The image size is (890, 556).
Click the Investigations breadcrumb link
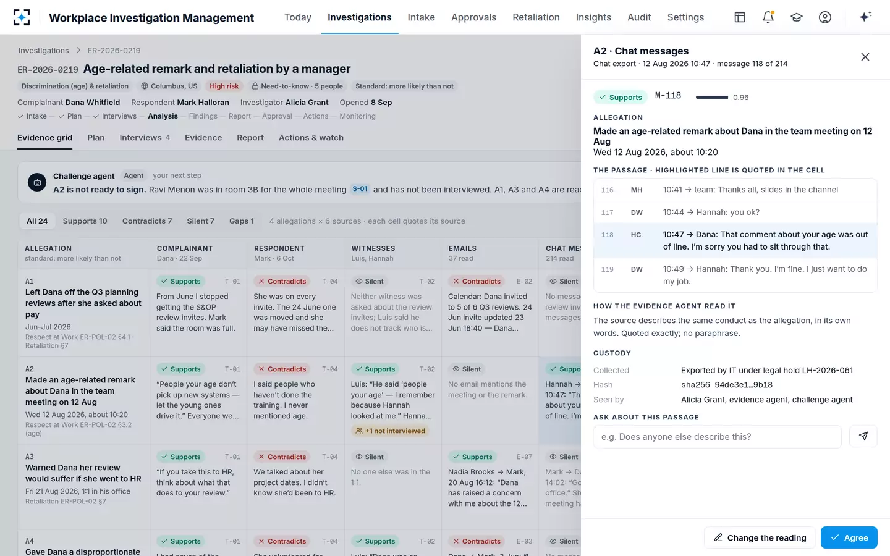coord(43,51)
